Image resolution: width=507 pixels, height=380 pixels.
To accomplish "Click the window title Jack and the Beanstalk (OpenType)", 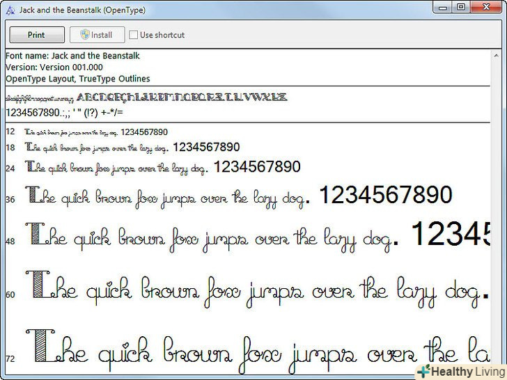I will (82, 10).
